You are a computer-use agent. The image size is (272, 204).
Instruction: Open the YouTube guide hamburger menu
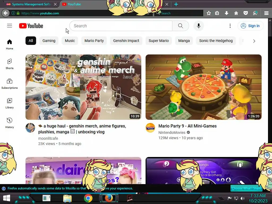pyautogui.click(x=10, y=26)
